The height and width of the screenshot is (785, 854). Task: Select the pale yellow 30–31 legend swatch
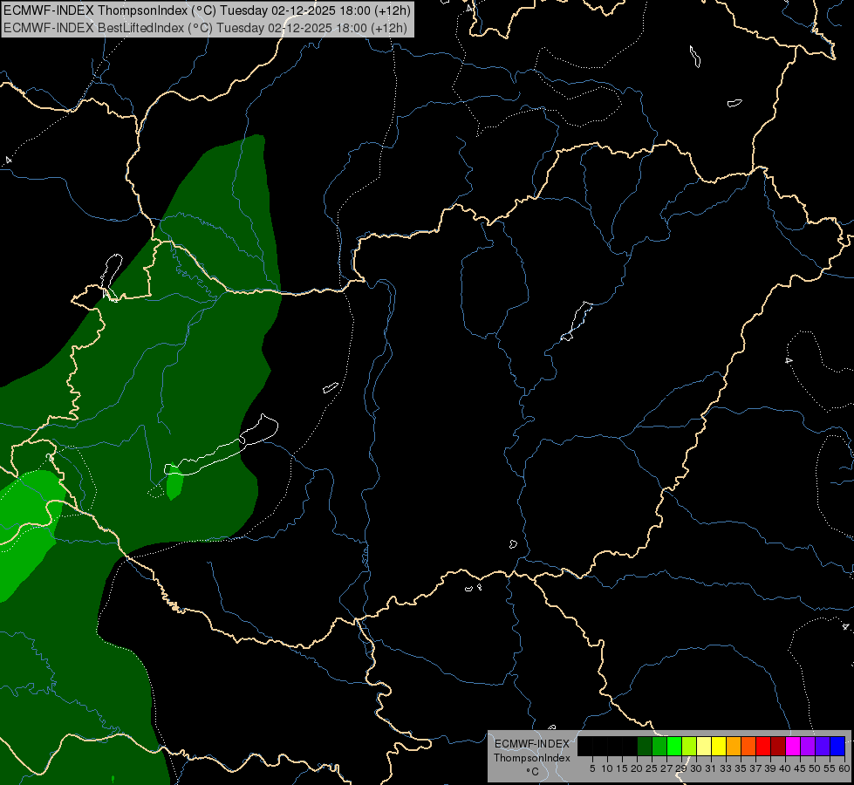coord(704,746)
